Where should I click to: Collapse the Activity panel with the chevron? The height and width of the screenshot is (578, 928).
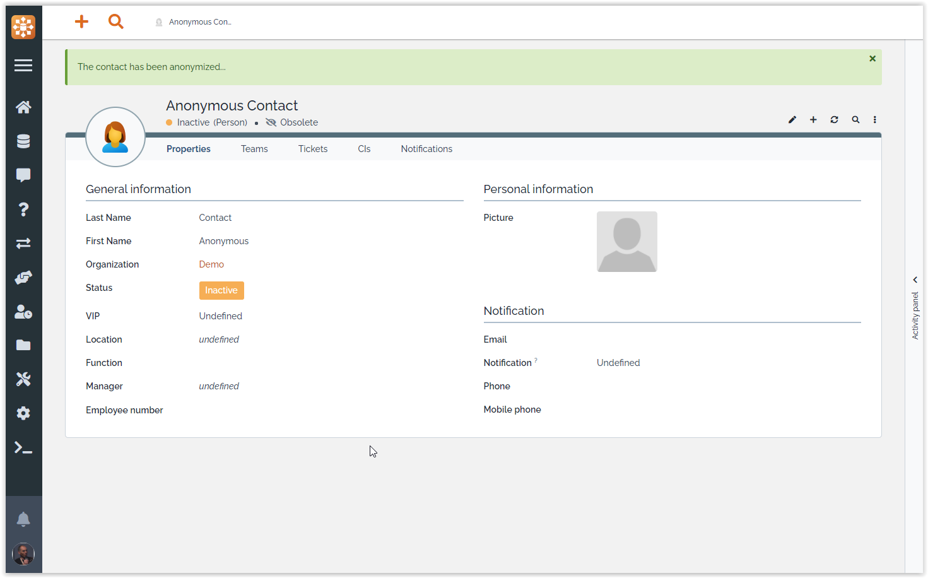[x=915, y=280]
